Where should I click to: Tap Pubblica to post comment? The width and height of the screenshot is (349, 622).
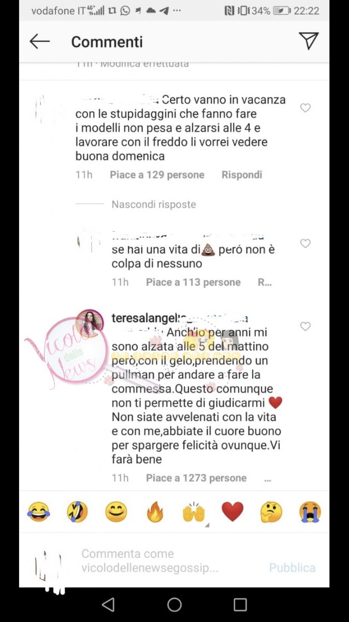[292, 568]
